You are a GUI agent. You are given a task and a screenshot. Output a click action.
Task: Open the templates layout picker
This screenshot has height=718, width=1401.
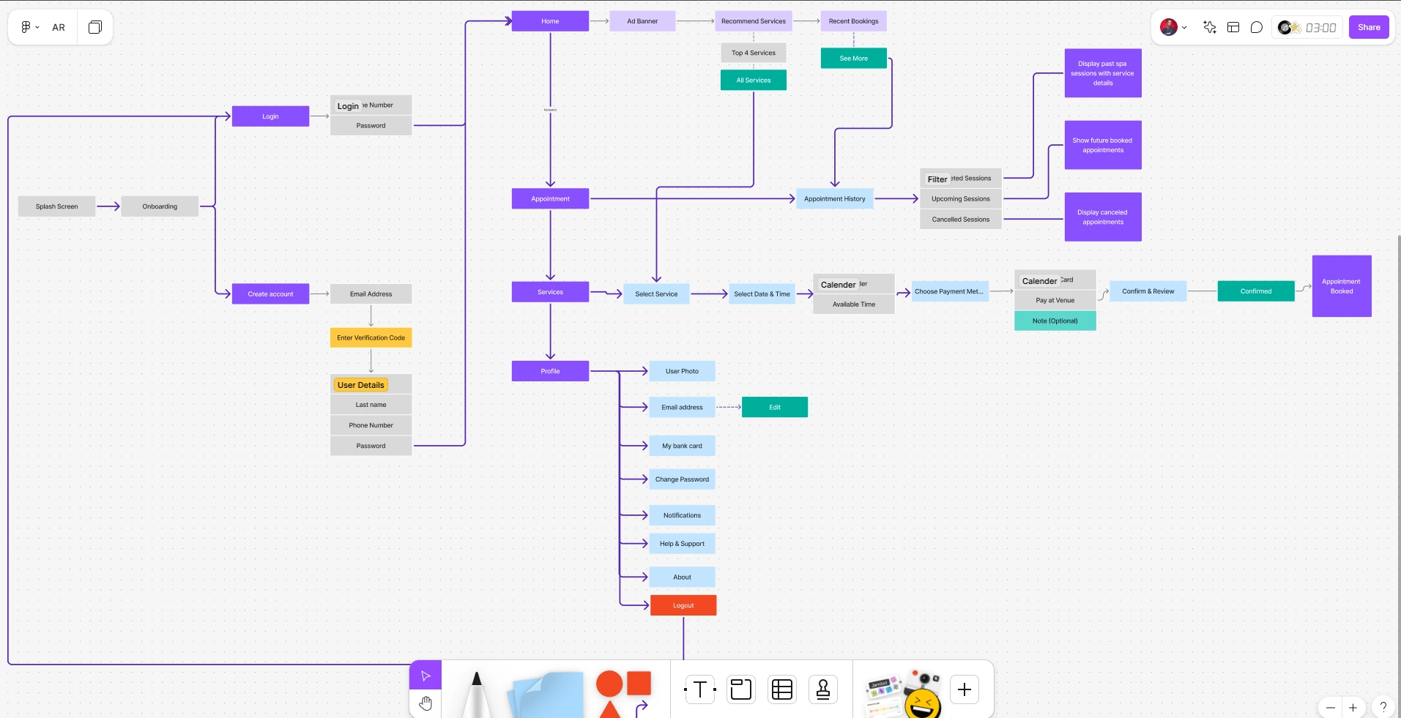[x=1234, y=27]
